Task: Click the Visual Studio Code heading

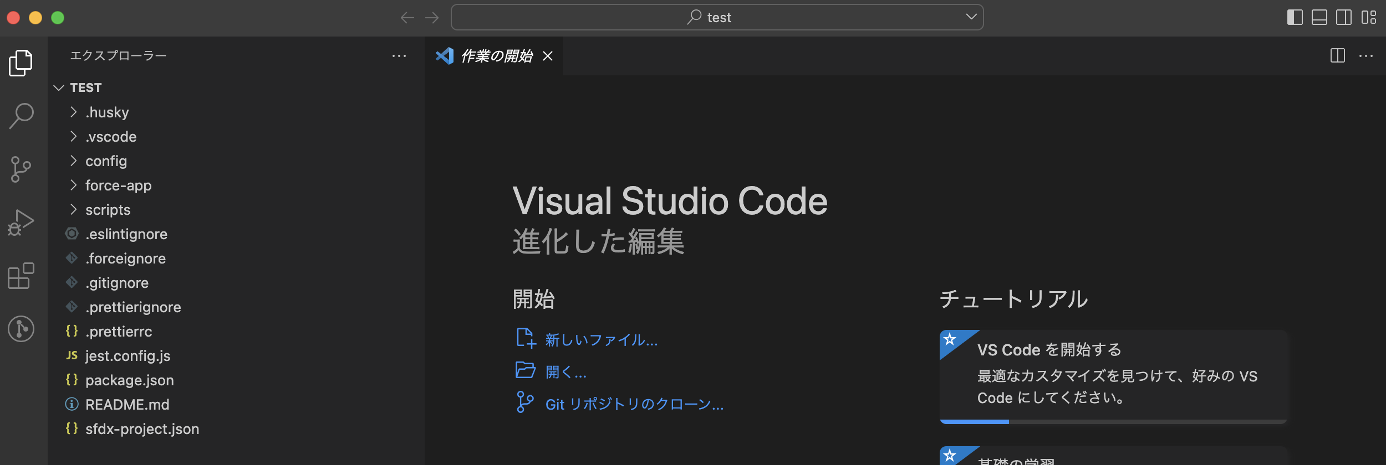Action: click(670, 201)
